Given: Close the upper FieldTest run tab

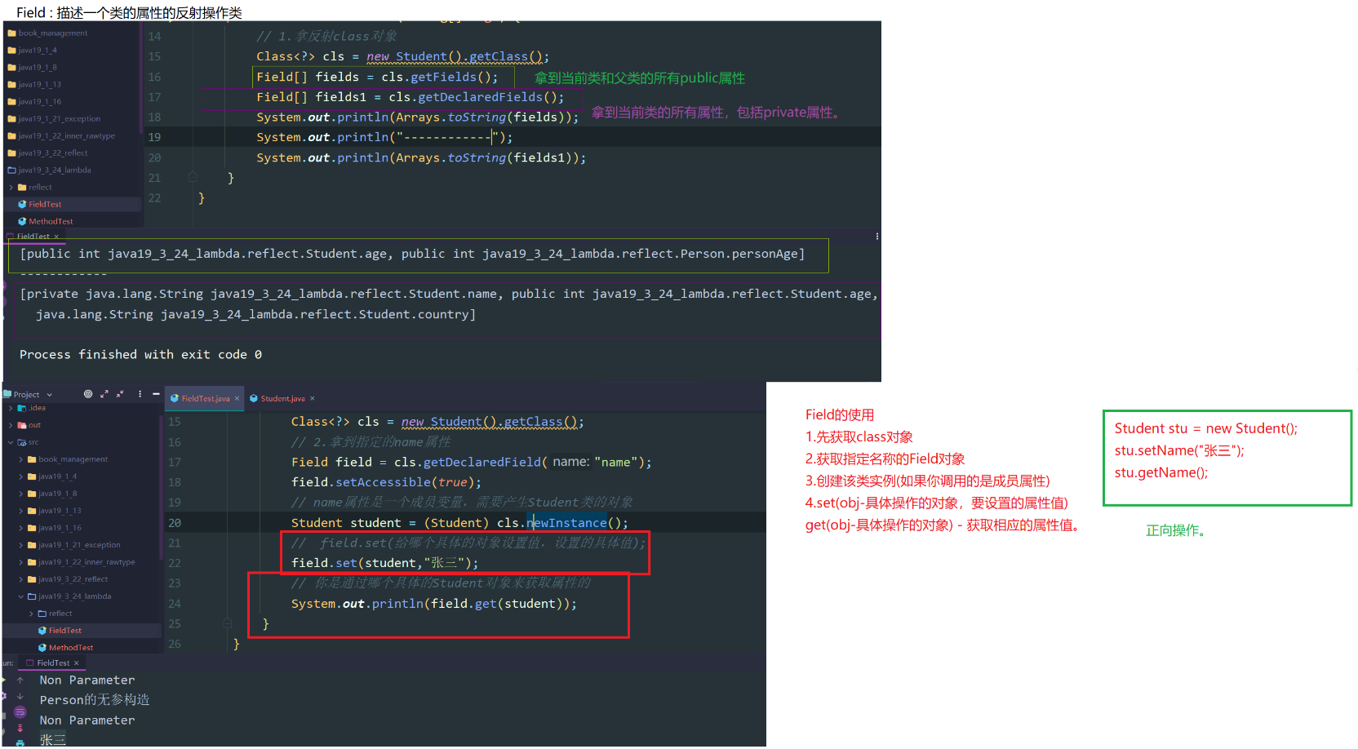Looking at the screenshot, I should 56,237.
